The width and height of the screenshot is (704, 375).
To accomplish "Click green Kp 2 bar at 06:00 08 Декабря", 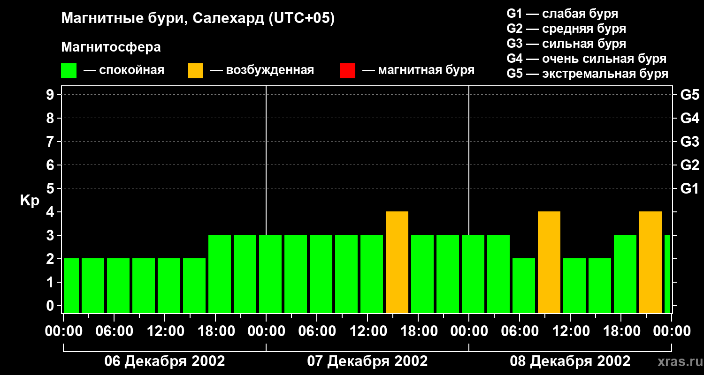I will tap(524, 286).
